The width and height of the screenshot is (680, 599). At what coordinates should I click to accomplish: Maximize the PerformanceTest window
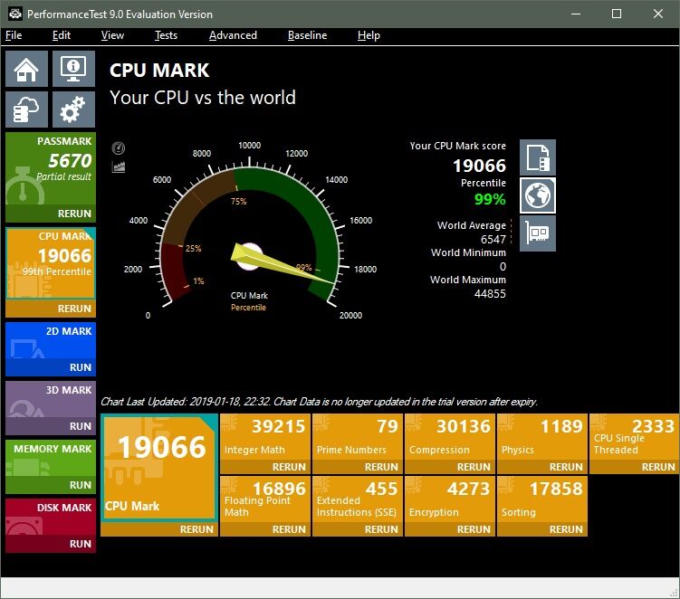(x=617, y=14)
